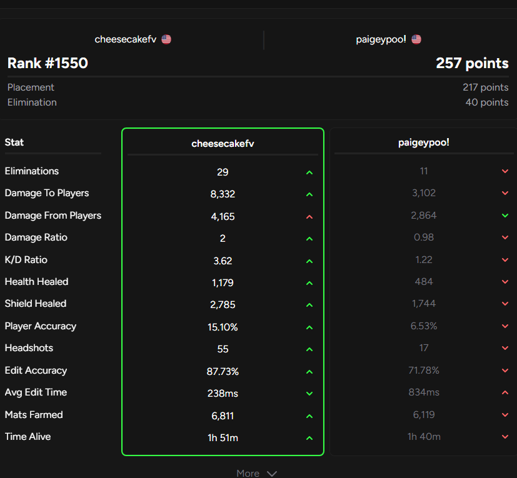
Task: Click the 40 points elimination value
Action: (x=486, y=102)
